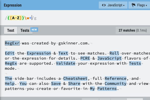Click the matched word 'Reference'
This screenshot has height=100, width=150.
pos(116,79)
